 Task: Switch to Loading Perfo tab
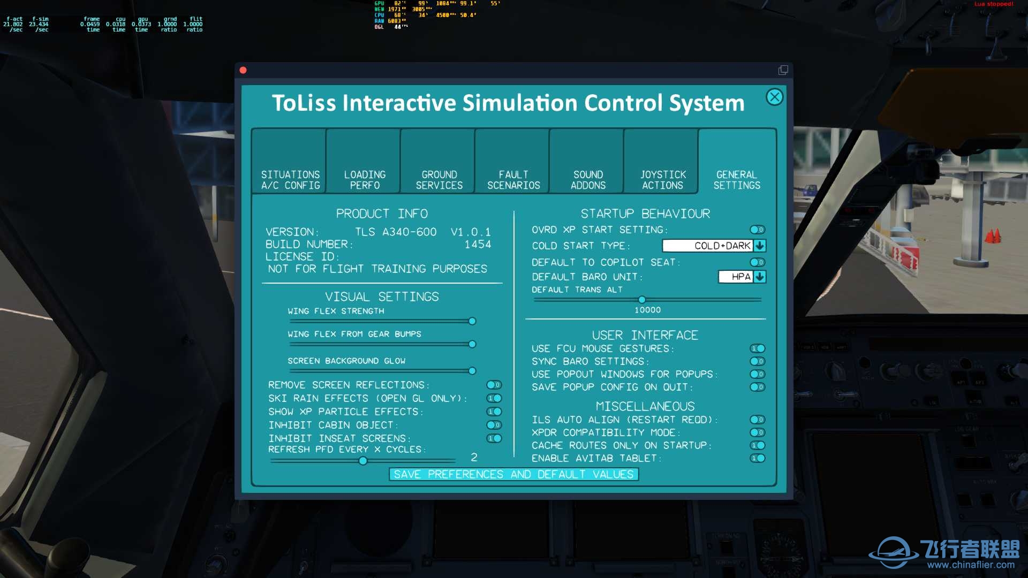(364, 161)
